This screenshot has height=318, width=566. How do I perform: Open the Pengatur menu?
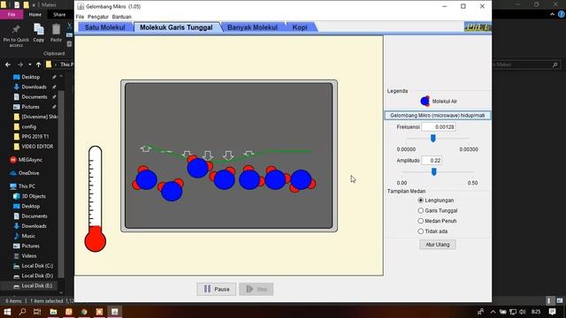[x=98, y=17]
